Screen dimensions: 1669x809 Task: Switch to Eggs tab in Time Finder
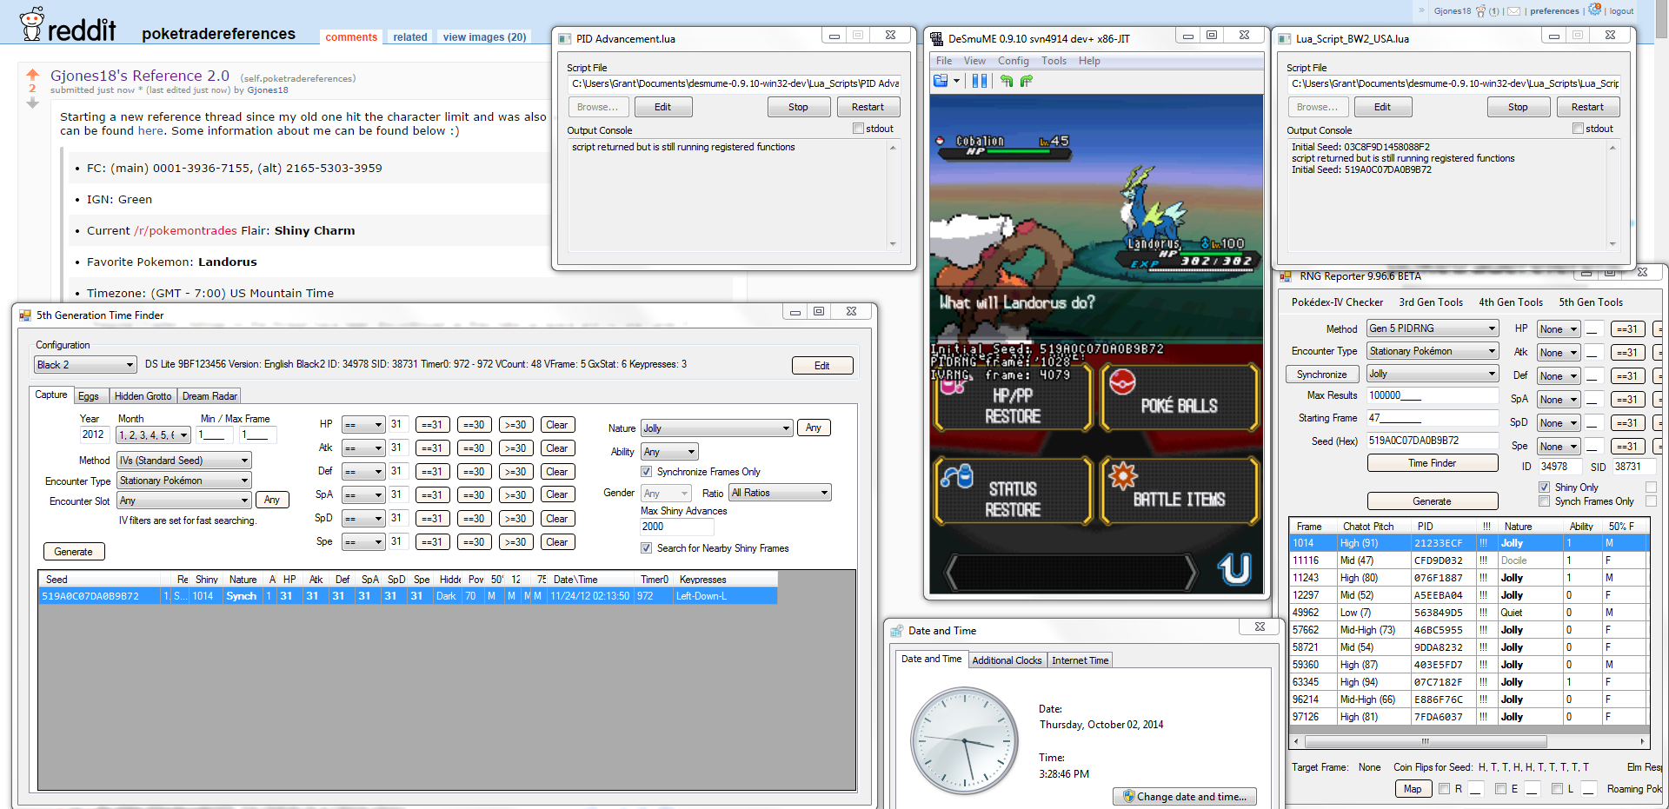tap(89, 396)
